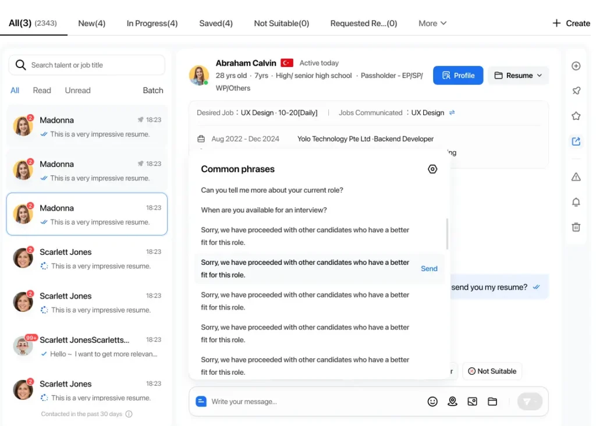Click the briefcase icon next to Aug 2022 - Dec 2024
The image size is (596, 426).
pyautogui.click(x=201, y=139)
